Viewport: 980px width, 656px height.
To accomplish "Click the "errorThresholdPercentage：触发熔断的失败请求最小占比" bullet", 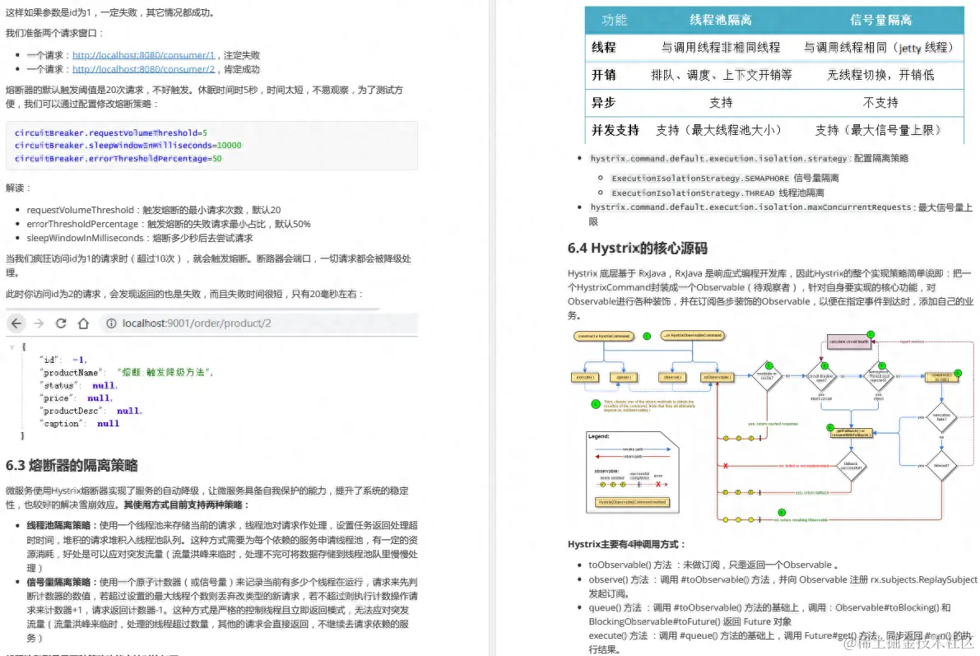I will coord(168,224).
